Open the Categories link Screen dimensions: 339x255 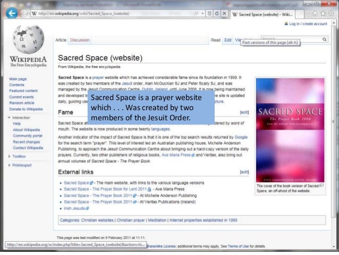tap(69, 220)
